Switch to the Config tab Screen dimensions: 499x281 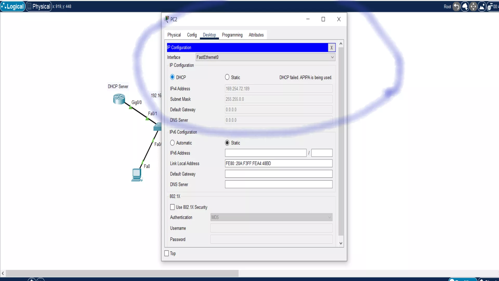tap(192, 35)
